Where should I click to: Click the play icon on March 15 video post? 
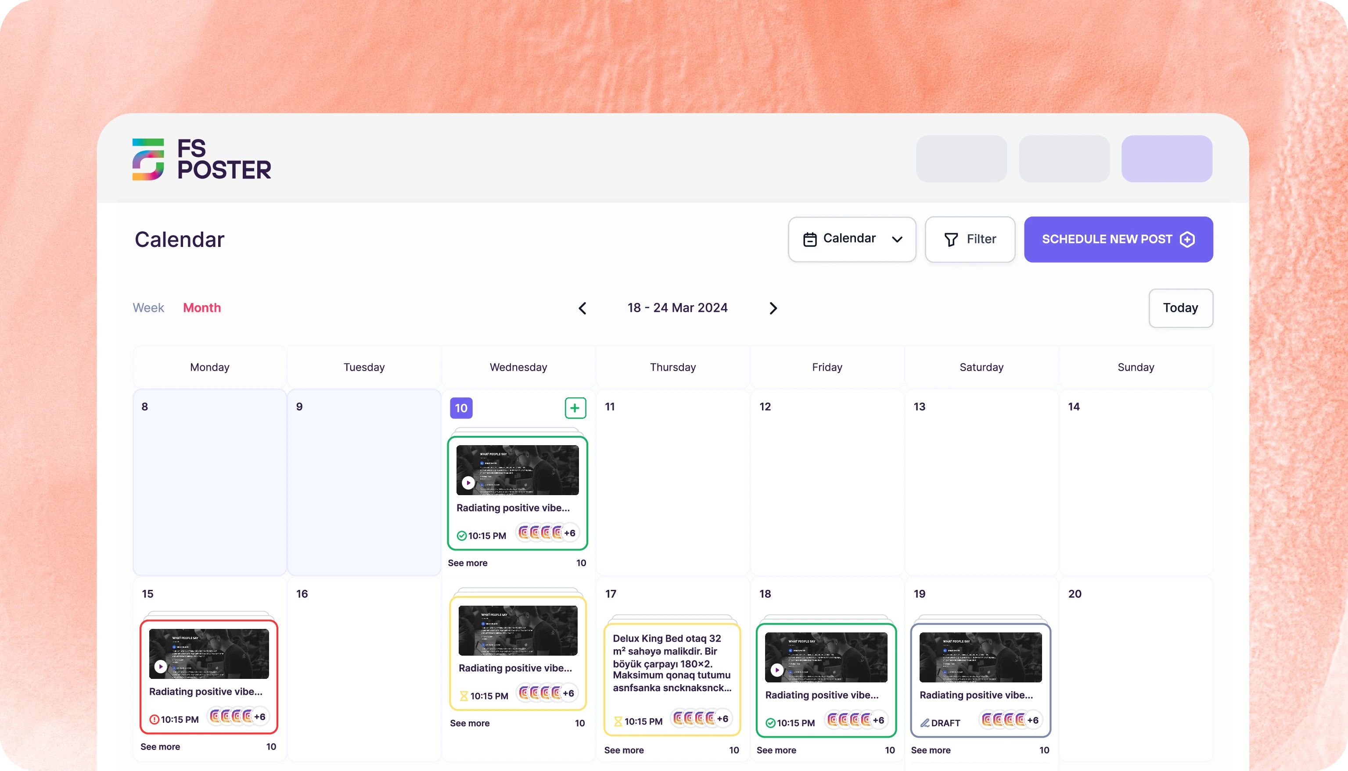(161, 667)
